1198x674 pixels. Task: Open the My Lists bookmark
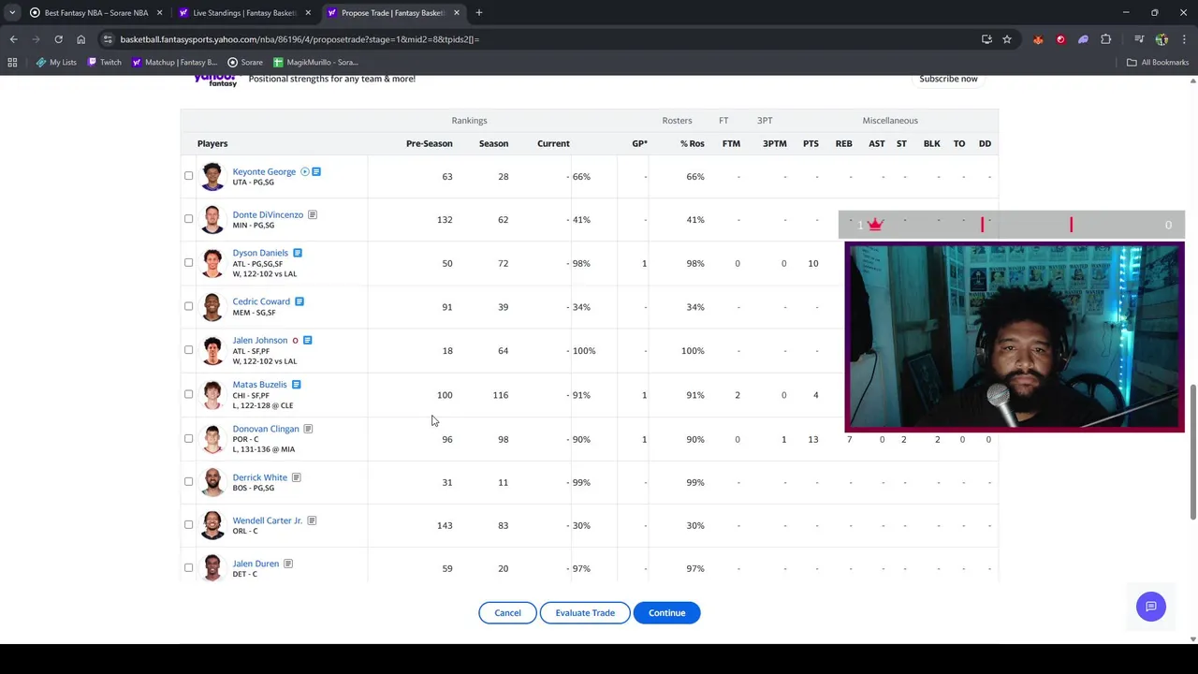(x=56, y=63)
